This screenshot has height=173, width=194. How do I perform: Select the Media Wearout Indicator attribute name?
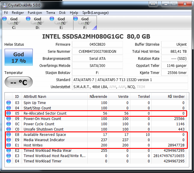[44, 140]
